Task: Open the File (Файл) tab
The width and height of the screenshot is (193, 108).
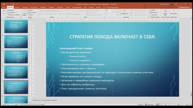Action: coord(4,7)
